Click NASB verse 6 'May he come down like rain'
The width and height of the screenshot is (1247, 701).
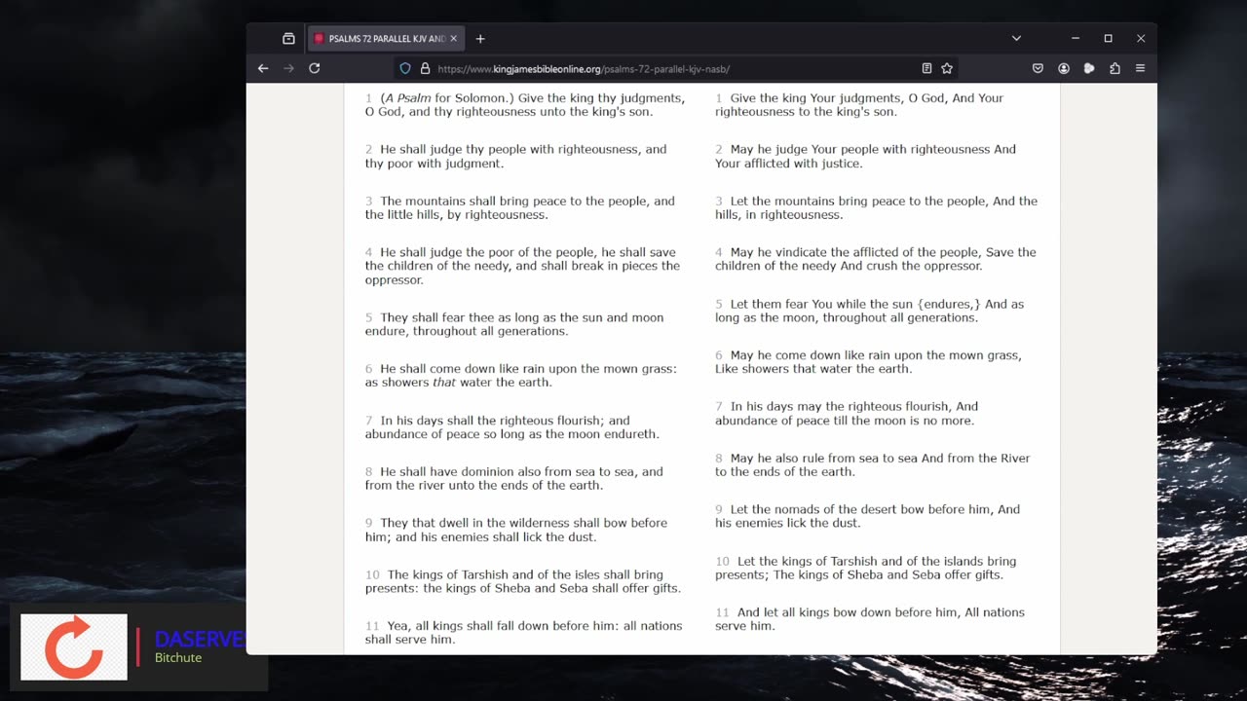869,362
